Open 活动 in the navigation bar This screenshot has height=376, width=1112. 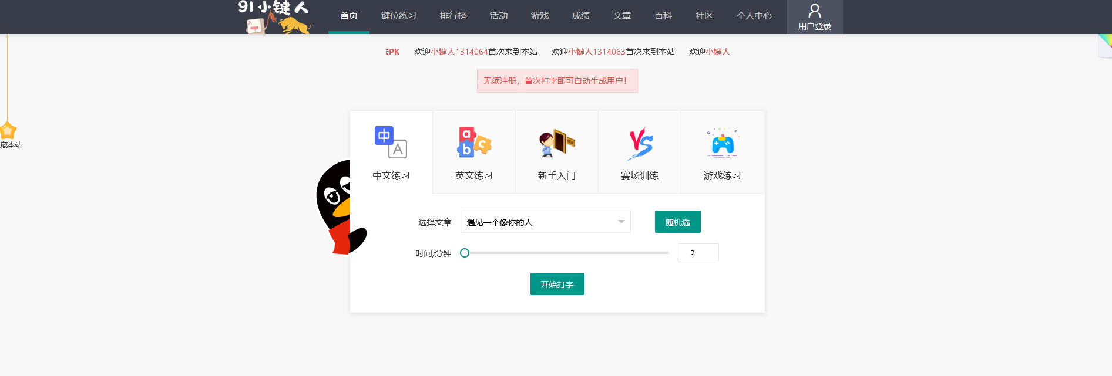(x=499, y=16)
